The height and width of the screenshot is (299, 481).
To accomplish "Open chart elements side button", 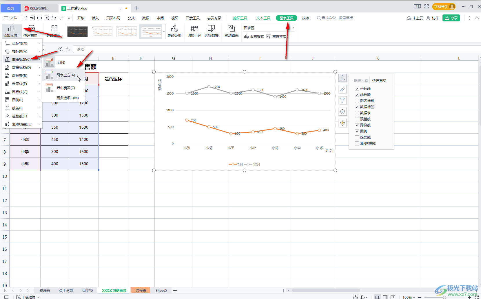I will click(x=342, y=78).
